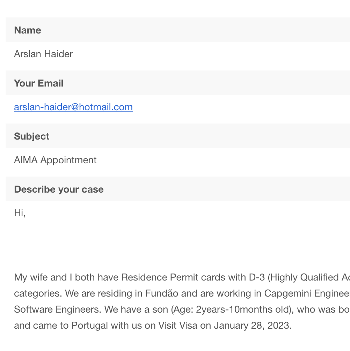Viewport: 350px width, 351px height.
Task: Click the Name field header
Action: [178, 30]
